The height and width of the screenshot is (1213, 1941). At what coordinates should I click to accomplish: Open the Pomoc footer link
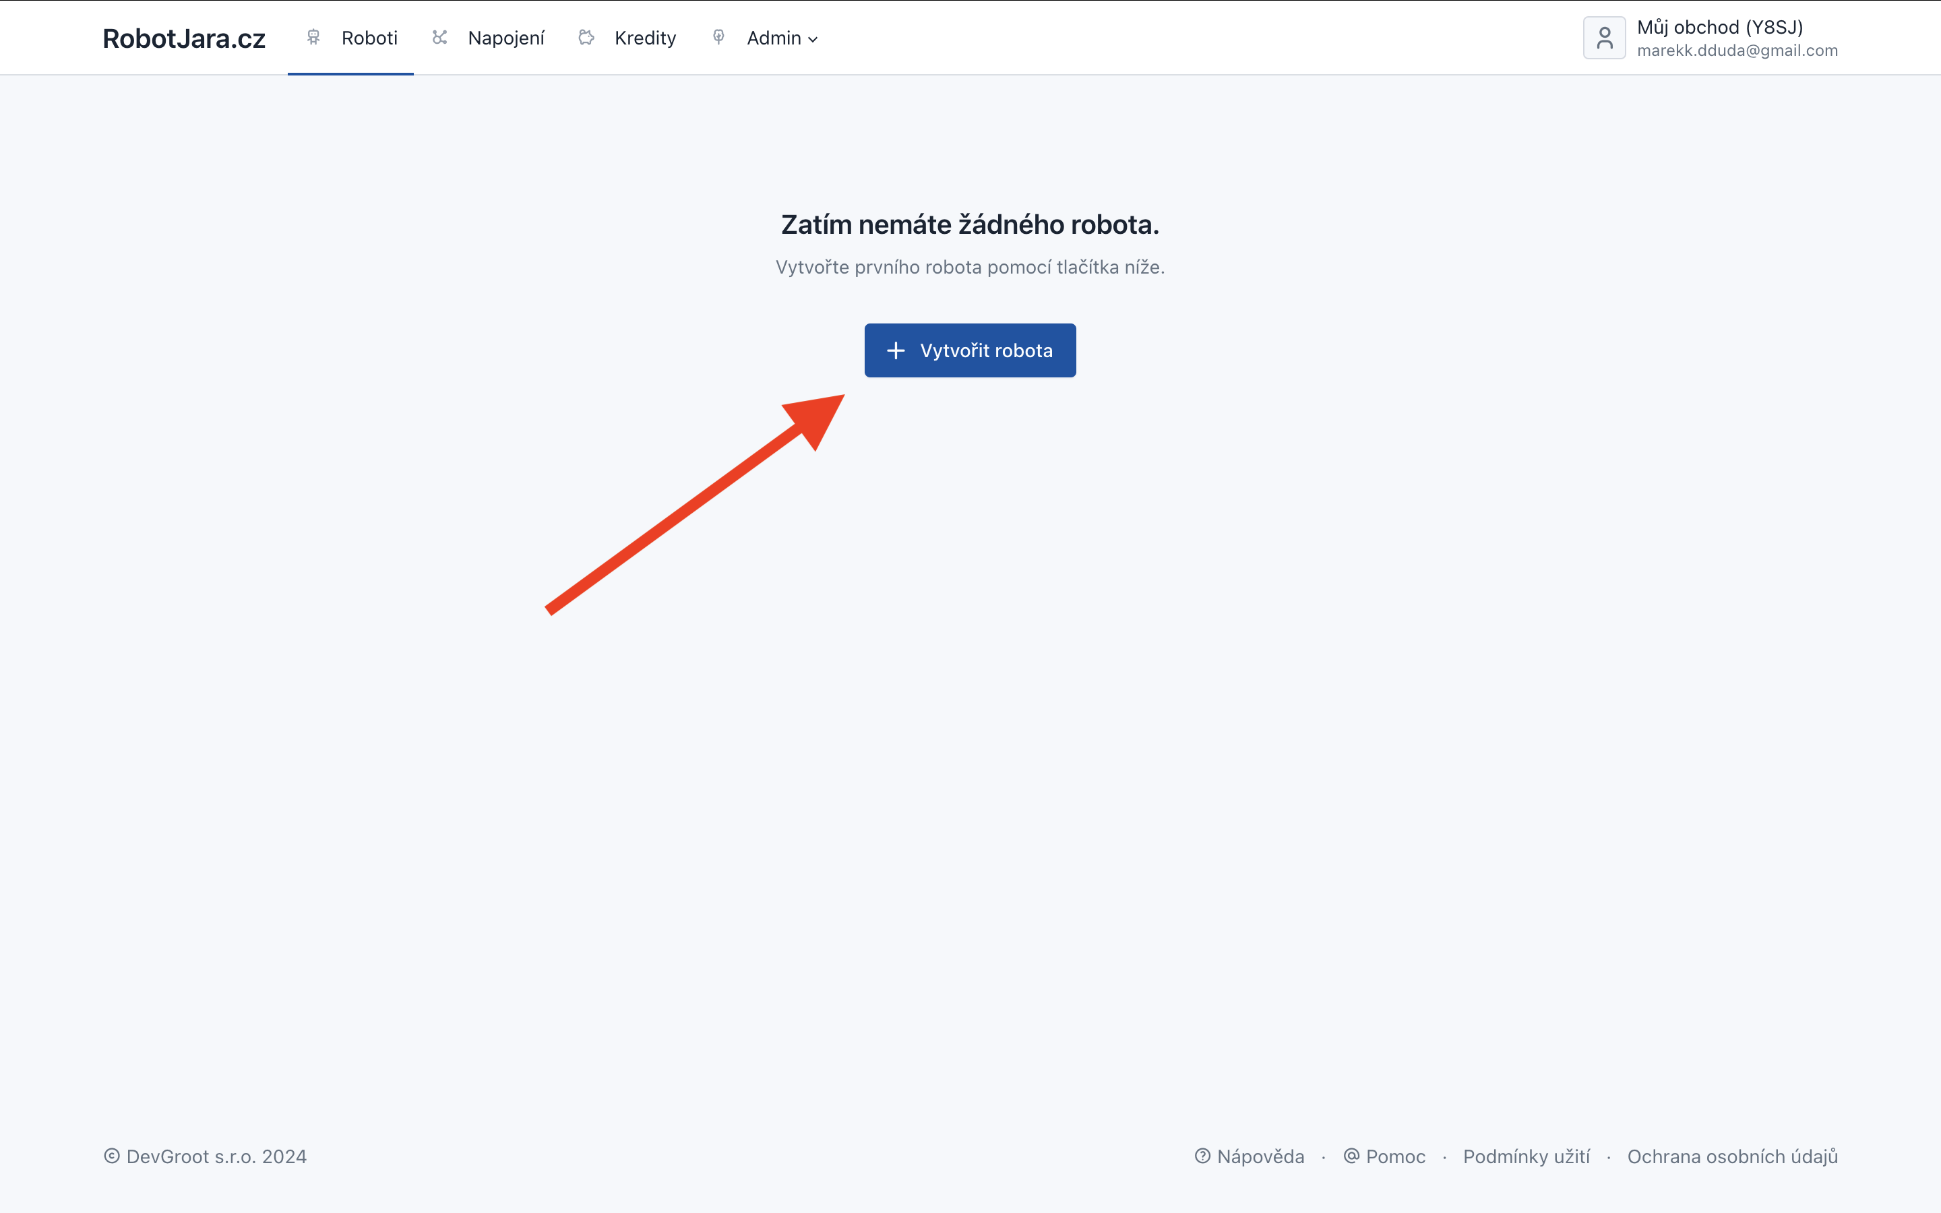1384,1156
